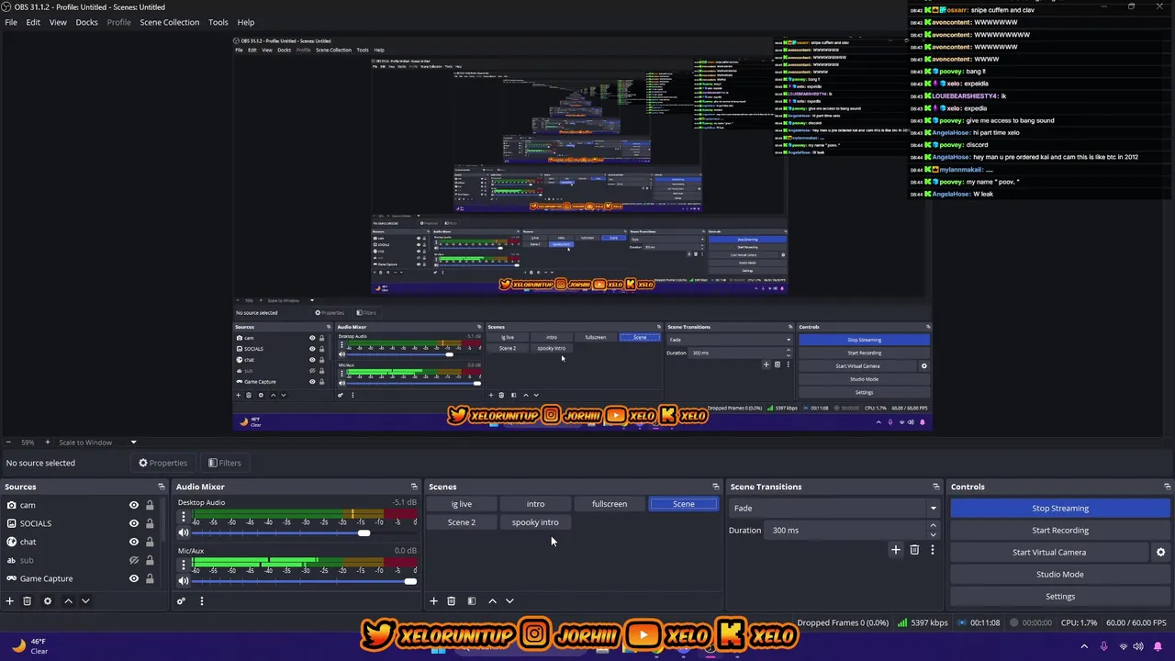Open the Fade transition dropdown
Image resolution: width=1175 pixels, height=661 pixels.
[834, 508]
